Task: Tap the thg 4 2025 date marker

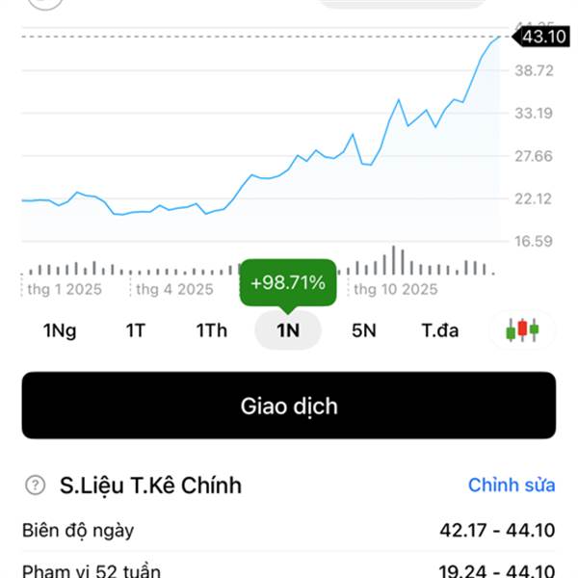Action: (174, 288)
